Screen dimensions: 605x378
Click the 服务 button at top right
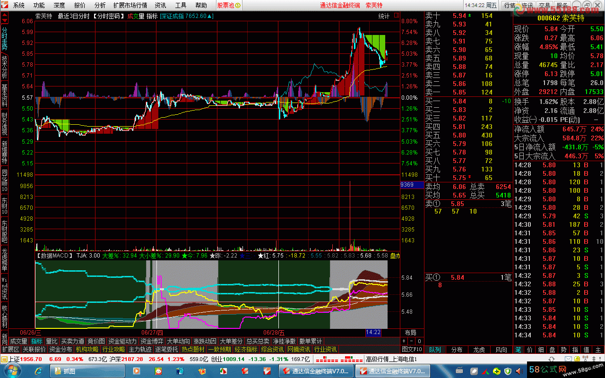(562, 6)
